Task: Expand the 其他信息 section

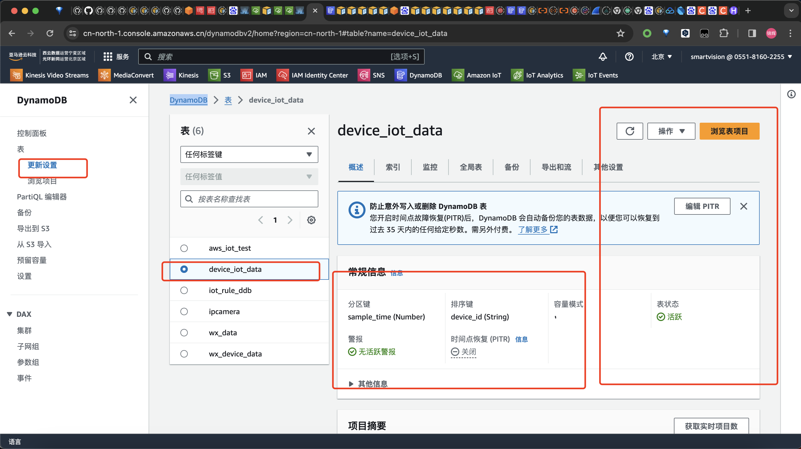Action: (368, 384)
